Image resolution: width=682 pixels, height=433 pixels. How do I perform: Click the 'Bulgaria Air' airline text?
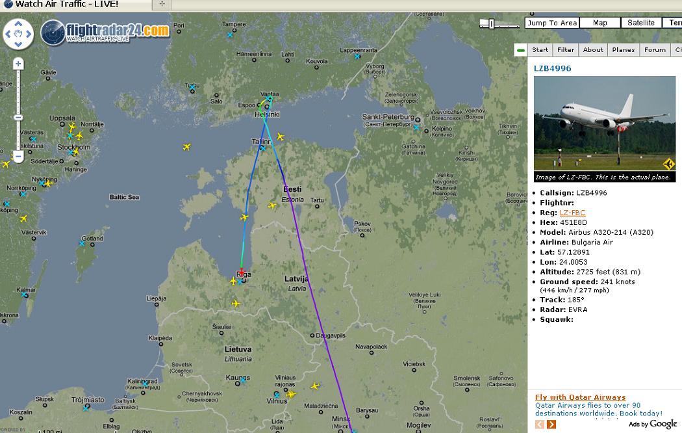(x=592, y=243)
